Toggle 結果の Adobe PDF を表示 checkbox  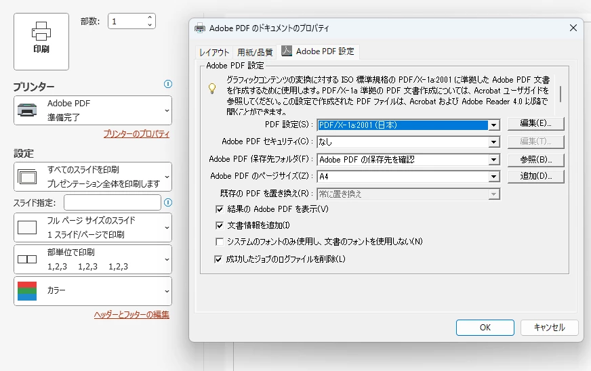coord(220,209)
